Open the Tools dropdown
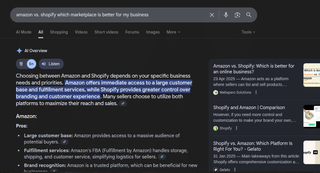This screenshot has width=320, height=173. 248,32
